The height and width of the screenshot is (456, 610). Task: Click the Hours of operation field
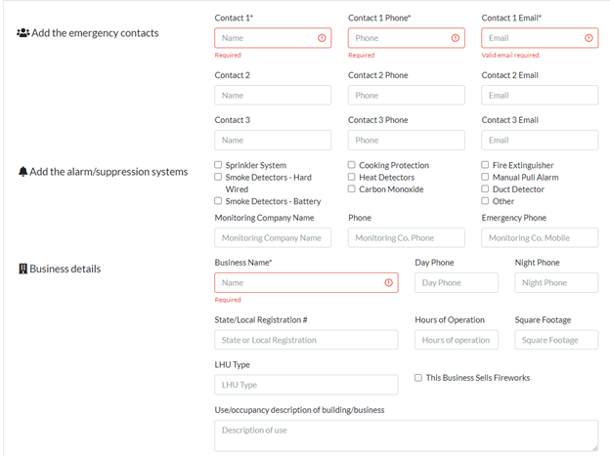(457, 340)
